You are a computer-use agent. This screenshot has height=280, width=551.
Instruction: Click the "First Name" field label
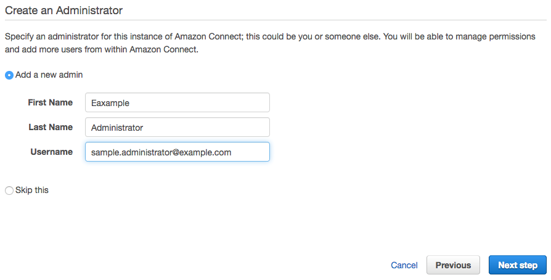[x=50, y=102]
